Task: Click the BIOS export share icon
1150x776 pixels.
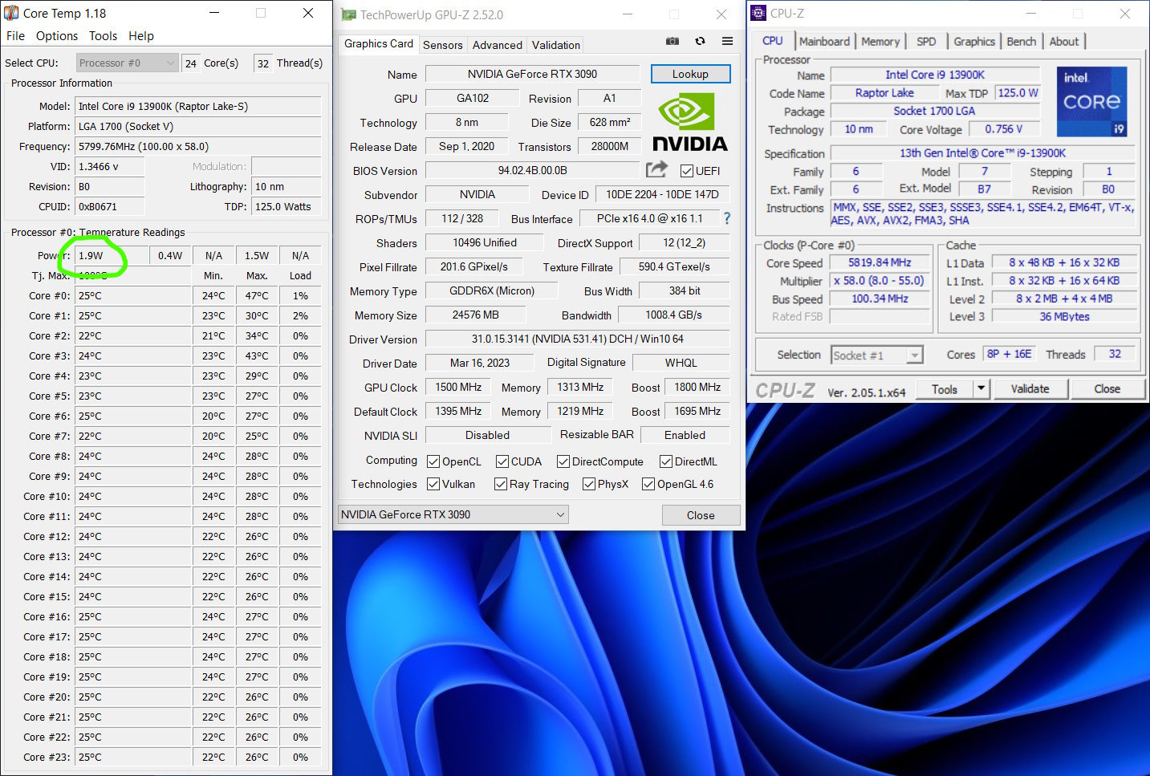Action: pos(656,169)
